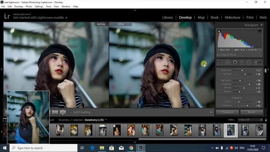This screenshot has width=270, height=152.
Task: Click the Contrast slider handle
Action: 245,74
